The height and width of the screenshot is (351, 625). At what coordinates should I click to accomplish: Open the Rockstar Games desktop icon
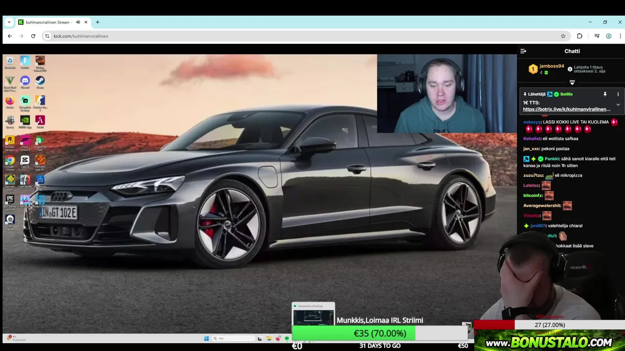(x=10, y=142)
